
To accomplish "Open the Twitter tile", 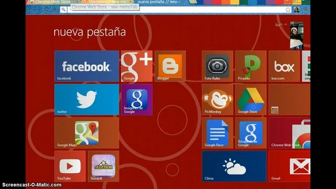I will [x=87, y=99].
